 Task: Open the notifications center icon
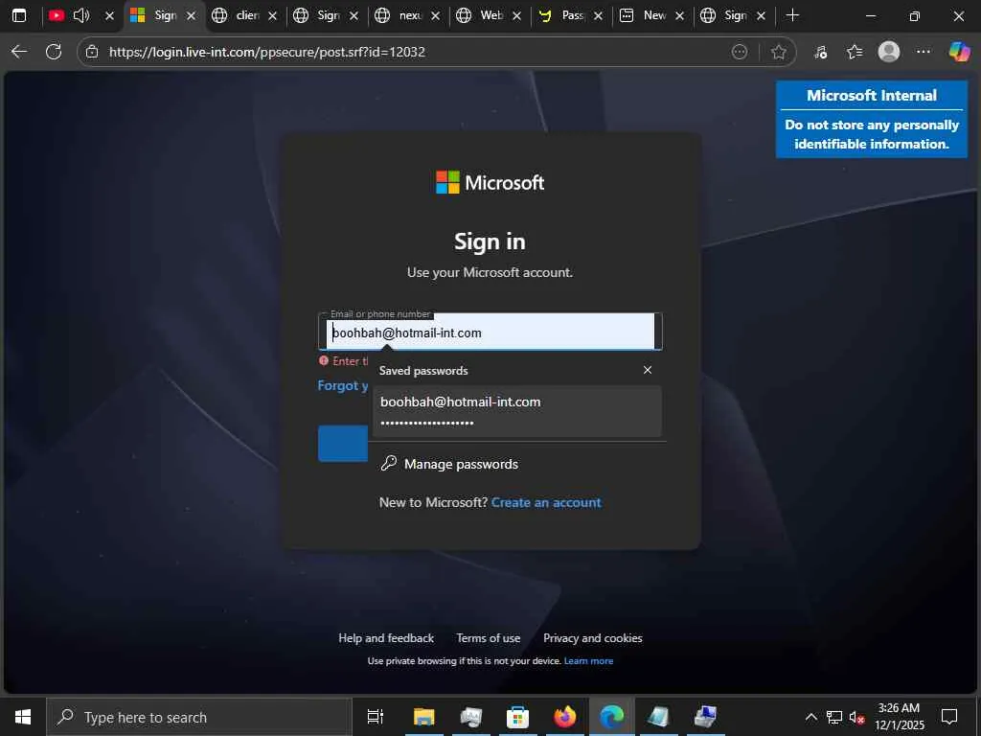point(949,717)
